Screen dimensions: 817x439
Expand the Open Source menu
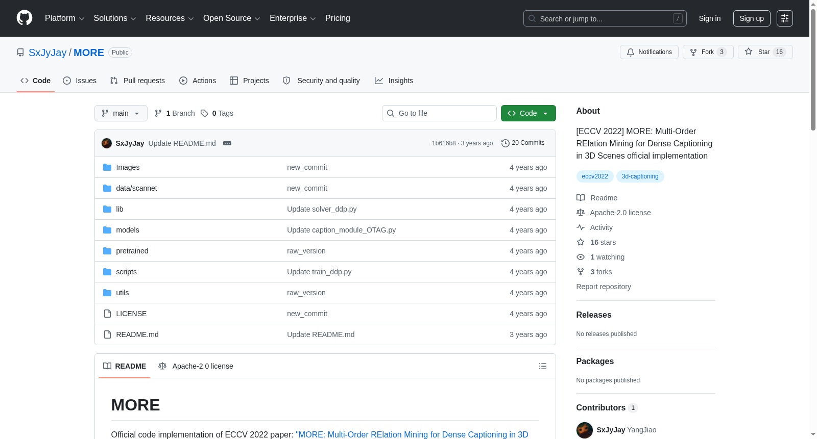(232, 18)
